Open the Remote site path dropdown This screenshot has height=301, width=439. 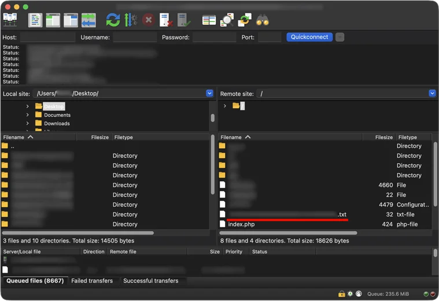click(x=432, y=93)
